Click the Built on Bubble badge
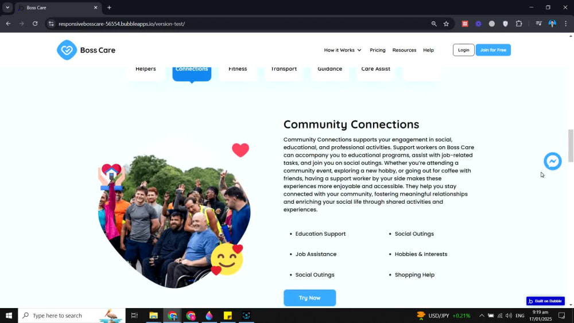Viewport: 574px width, 323px height. 545,301
